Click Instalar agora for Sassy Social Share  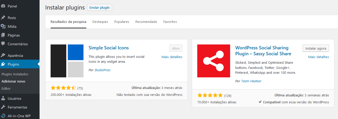tap(316, 48)
